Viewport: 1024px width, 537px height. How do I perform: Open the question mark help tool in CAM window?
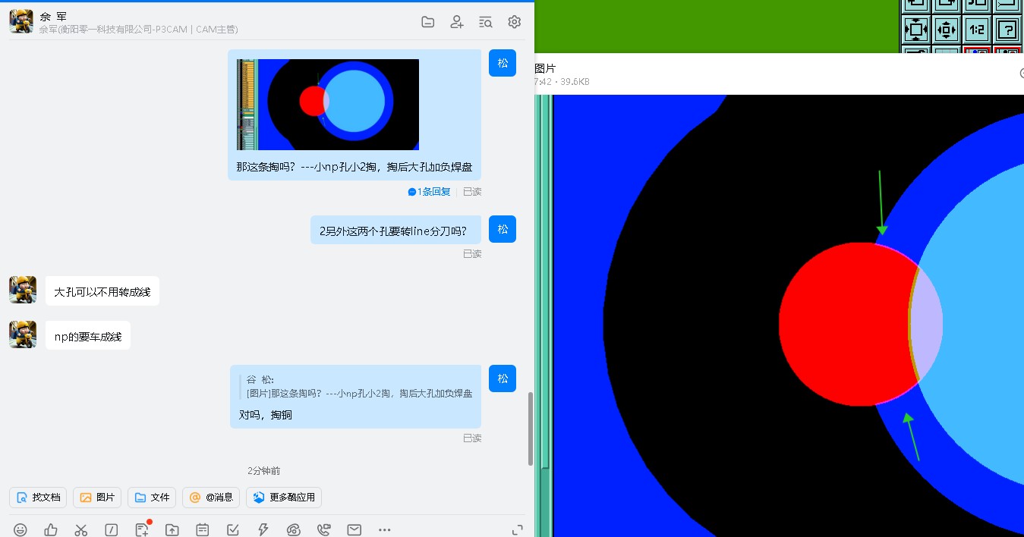tap(1007, 30)
